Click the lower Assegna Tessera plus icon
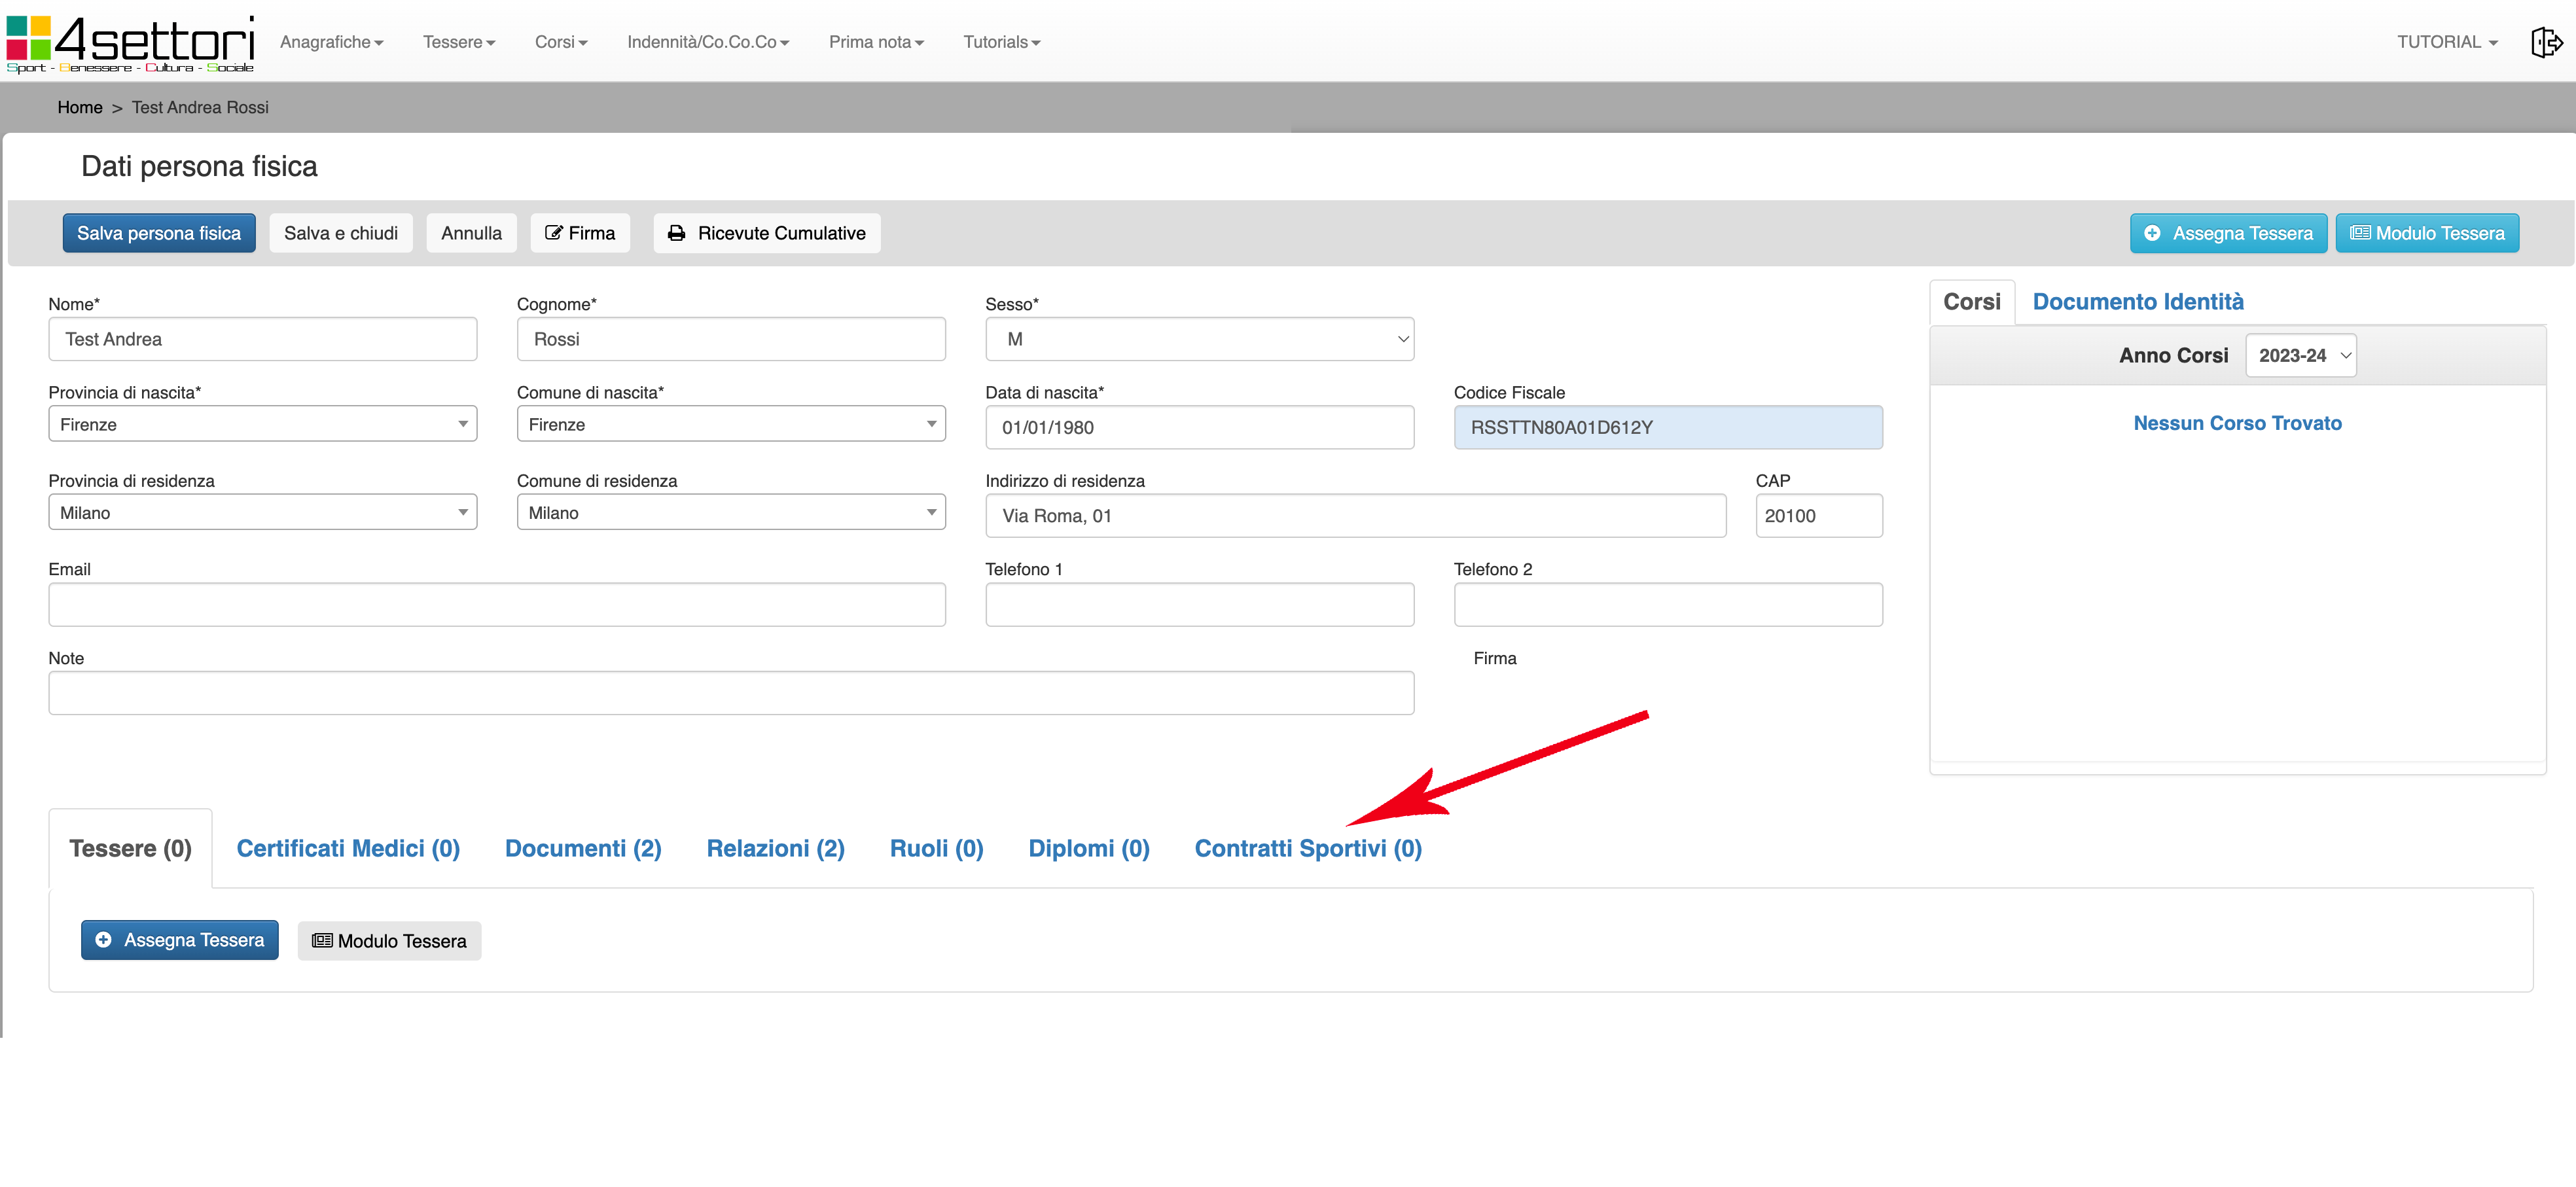Screen dimensions: 2576x1187 [103, 940]
